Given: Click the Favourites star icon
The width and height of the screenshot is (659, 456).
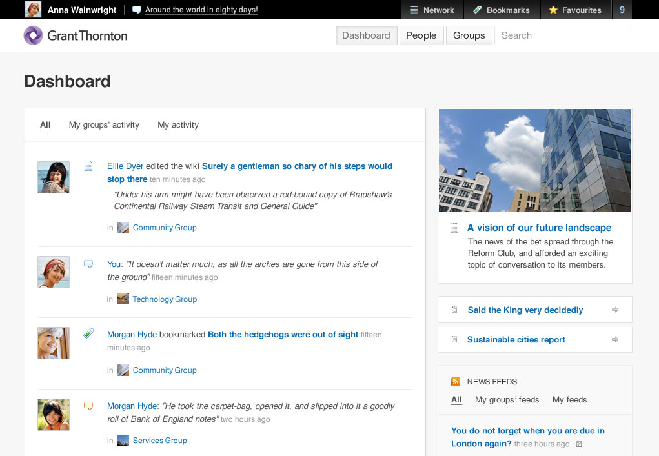Looking at the screenshot, I should point(554,10).
